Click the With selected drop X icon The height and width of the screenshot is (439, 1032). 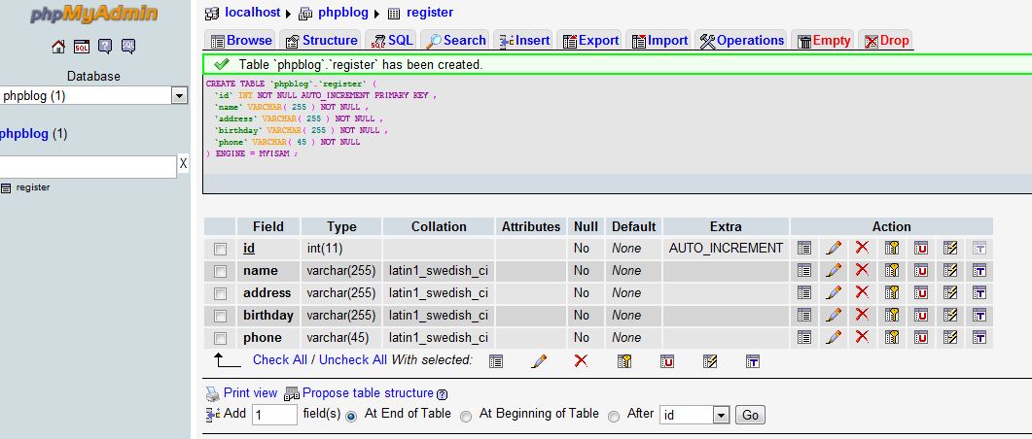click(581, 360)
